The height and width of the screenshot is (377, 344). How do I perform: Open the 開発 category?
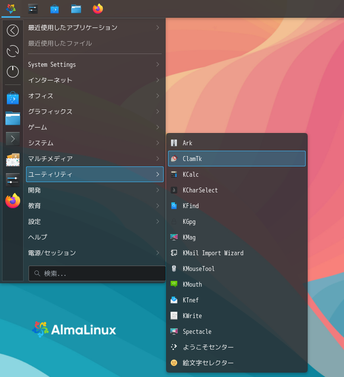pos(95,190)
